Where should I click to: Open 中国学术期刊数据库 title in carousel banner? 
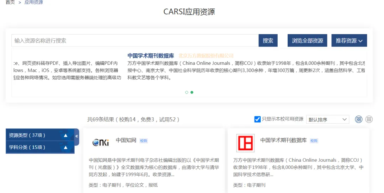click(x=151, y=56)
